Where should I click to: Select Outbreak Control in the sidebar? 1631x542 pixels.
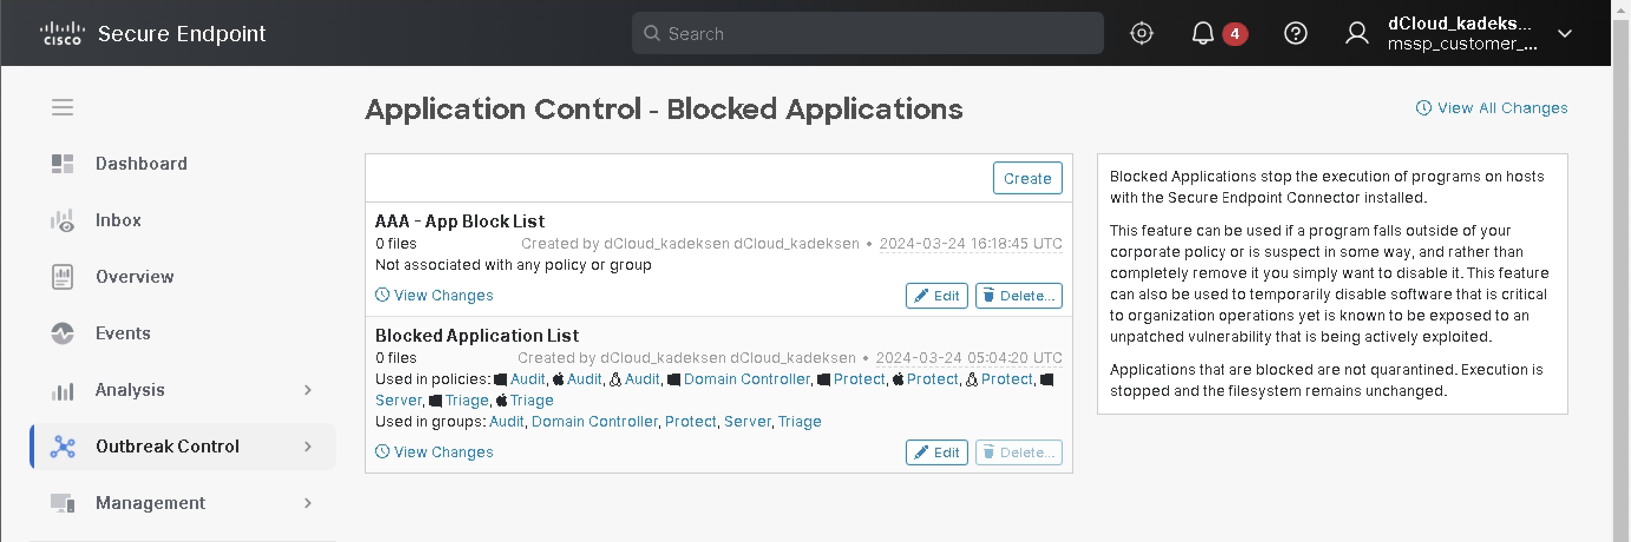coord(167,447)
